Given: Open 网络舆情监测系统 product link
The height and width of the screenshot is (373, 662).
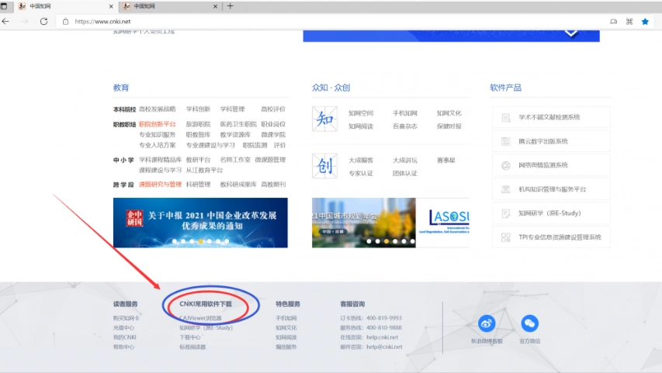Looking at the screenshot, I should (x=543, y=165).
